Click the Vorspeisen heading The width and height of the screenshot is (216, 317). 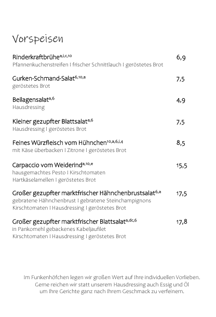point(37,38)
